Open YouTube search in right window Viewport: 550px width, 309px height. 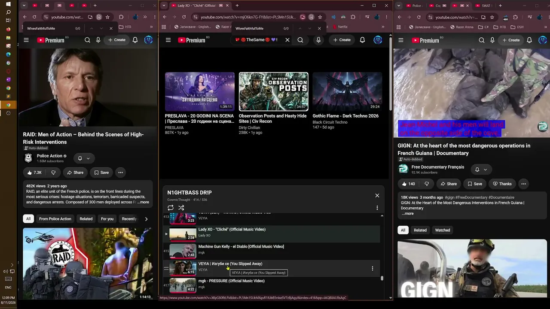[482, 40]
